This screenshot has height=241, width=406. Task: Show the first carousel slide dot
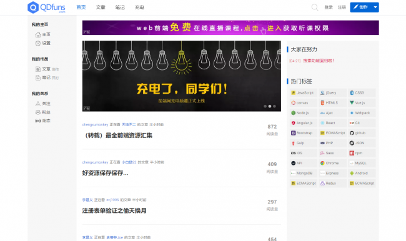265,106
